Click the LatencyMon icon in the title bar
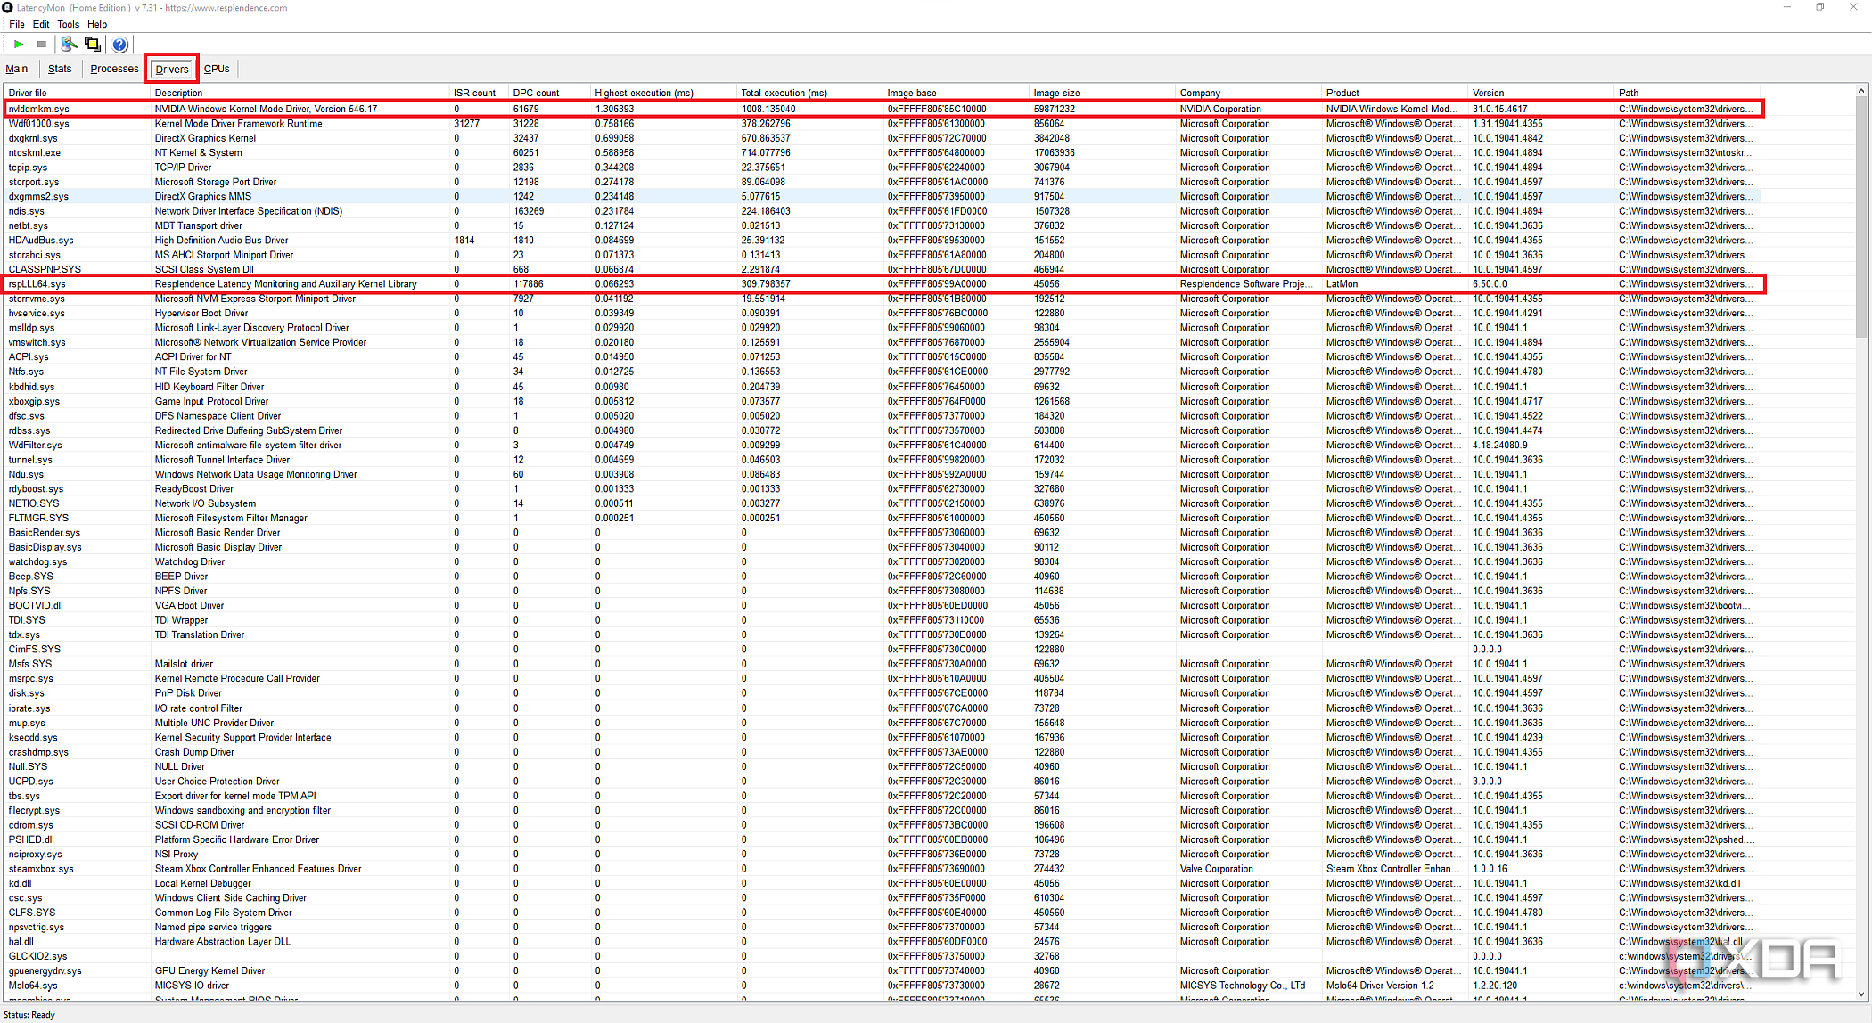The width and height of the screenshot is (1872, 1023). [7, 7]
